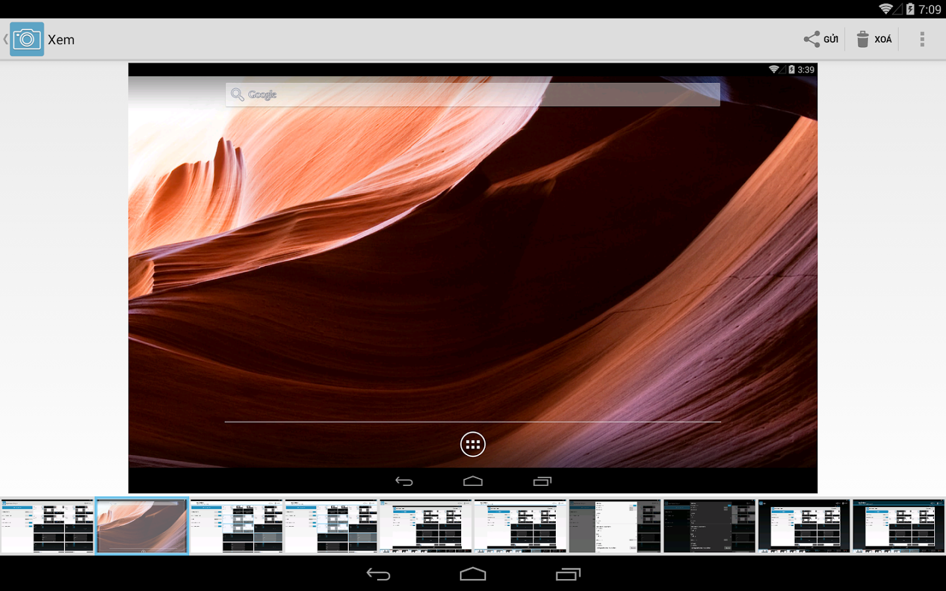Image resolution: width=946 pixels, height=591 pixels.
Task: Delete the screenshot with the XOÁ button
Action: (874, 39)
